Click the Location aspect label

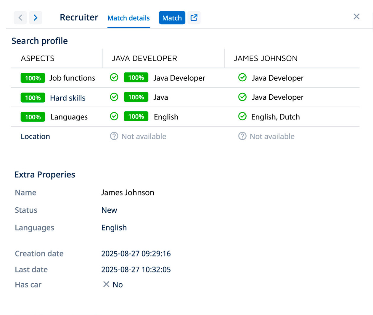[x=35, y=136]
